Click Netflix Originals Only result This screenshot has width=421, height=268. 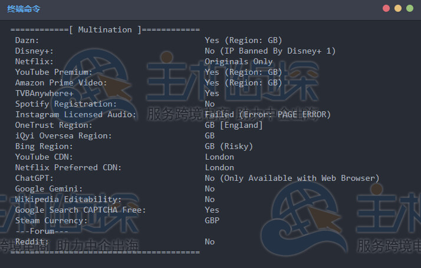pyautogui.click(x=239, y=61)
